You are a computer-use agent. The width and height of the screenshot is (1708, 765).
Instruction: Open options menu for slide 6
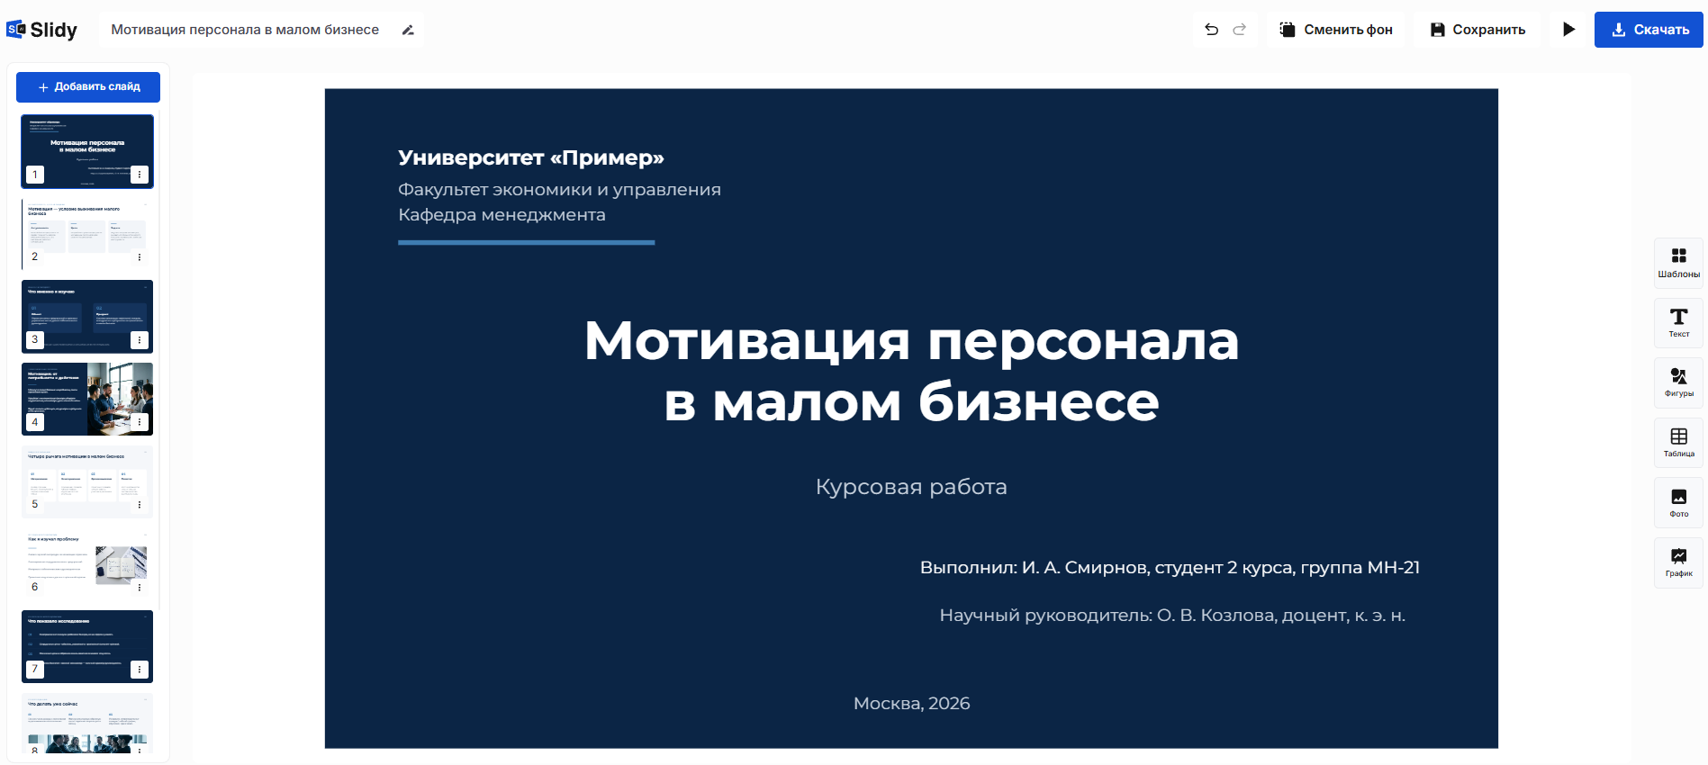(x=140, y=588)
